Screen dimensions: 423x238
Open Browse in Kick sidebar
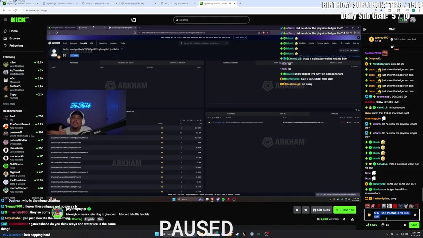[x=15, y=38]
